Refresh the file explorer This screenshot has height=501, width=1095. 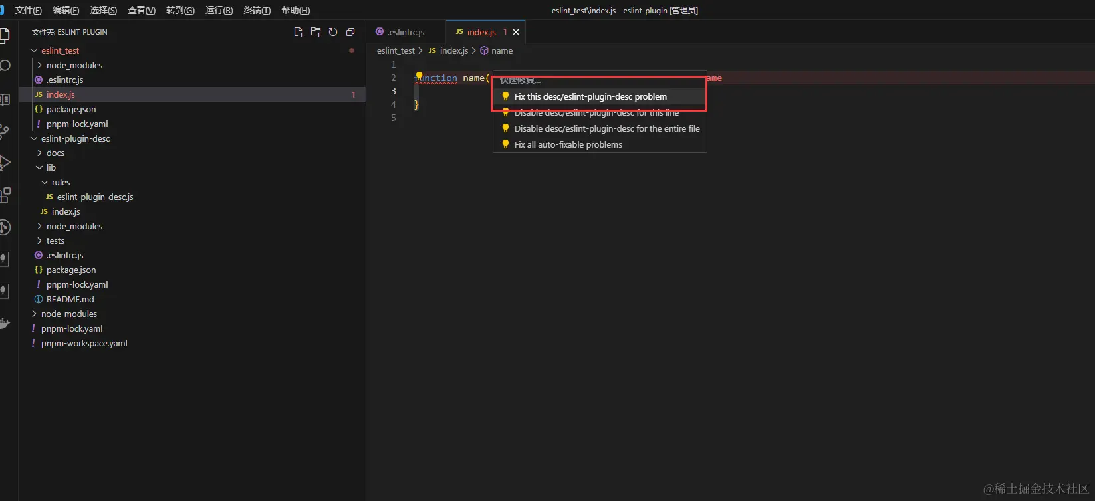coord(333,32)
